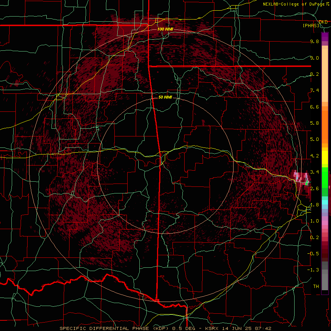
Task: Click the Specific Differential Phase KSRX caption
Action: 165,328
